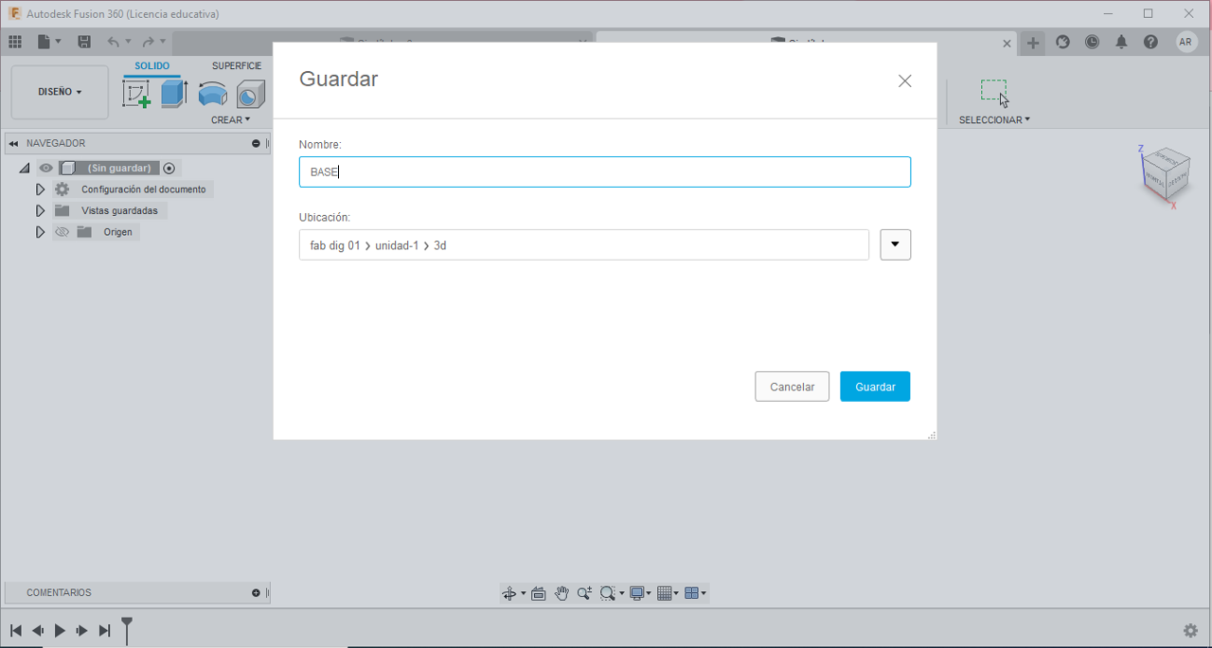The width and height of the screenshot is (1212, 648).
Task: Click the ViewCube orientation cube
Action: click(1165, 173)
